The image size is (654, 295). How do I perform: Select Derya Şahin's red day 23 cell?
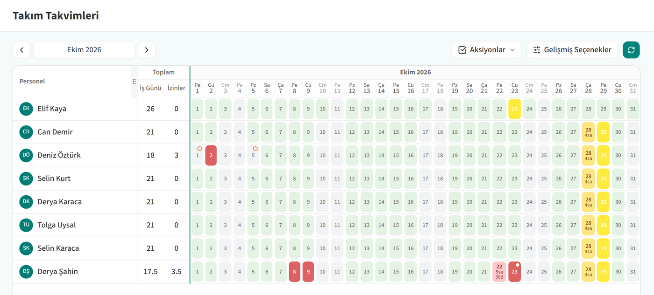[x=514, y=272]
